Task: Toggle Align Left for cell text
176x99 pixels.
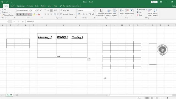Action: 45,14
